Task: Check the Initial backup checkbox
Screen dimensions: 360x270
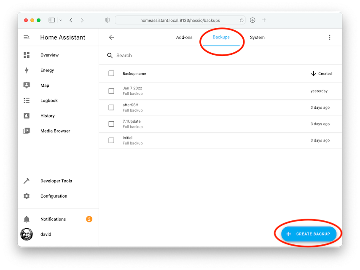Action: pyautogui.click(x=111, y=140)
